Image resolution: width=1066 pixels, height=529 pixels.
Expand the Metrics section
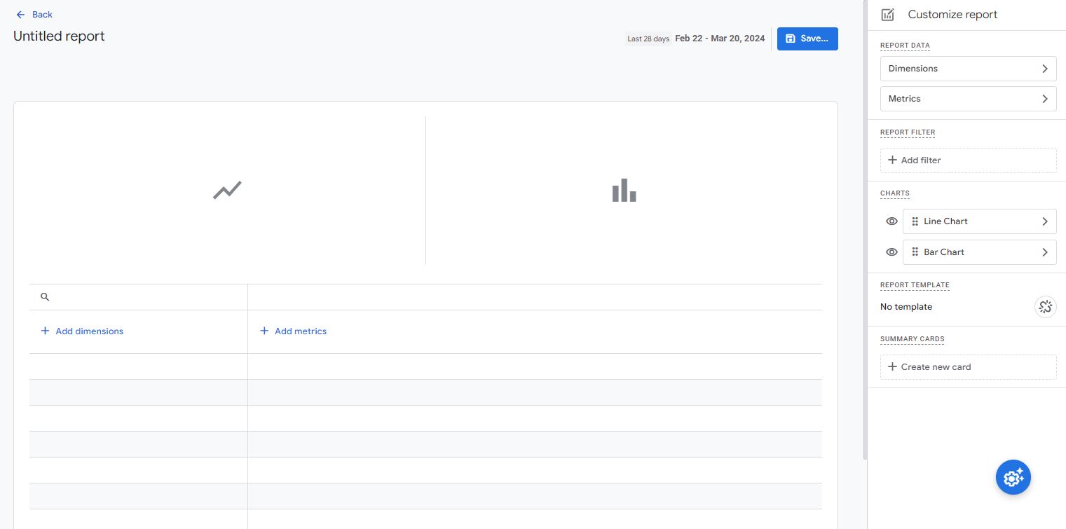point(968,98)
